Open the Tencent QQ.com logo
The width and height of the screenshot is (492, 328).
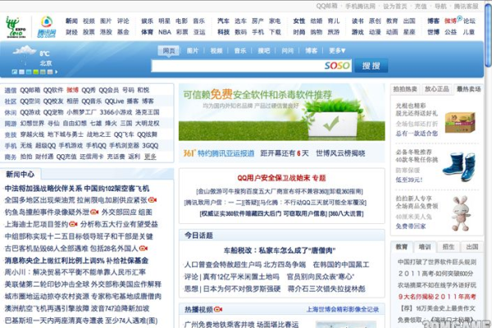47,27
